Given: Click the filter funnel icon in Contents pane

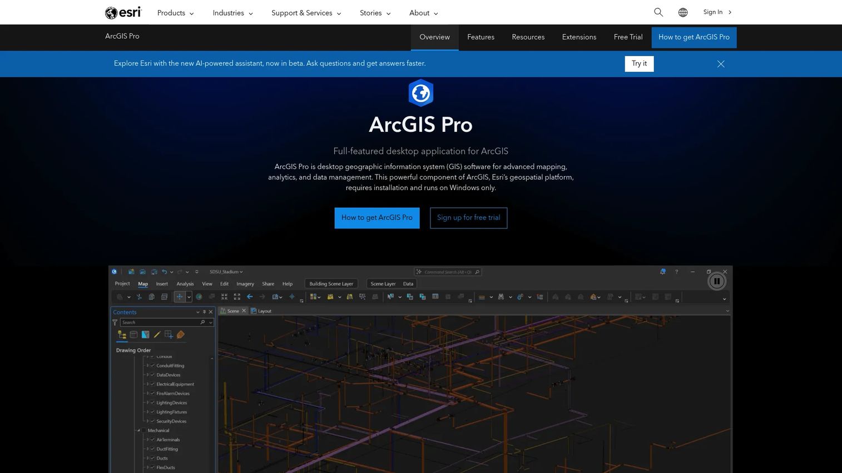Looking at the screenshot, I should [x=115, y=322].
